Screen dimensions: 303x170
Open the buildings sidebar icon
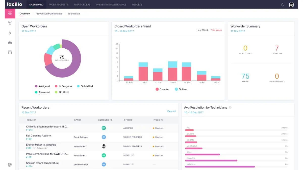pyautogui.click(x=10, y=43)
